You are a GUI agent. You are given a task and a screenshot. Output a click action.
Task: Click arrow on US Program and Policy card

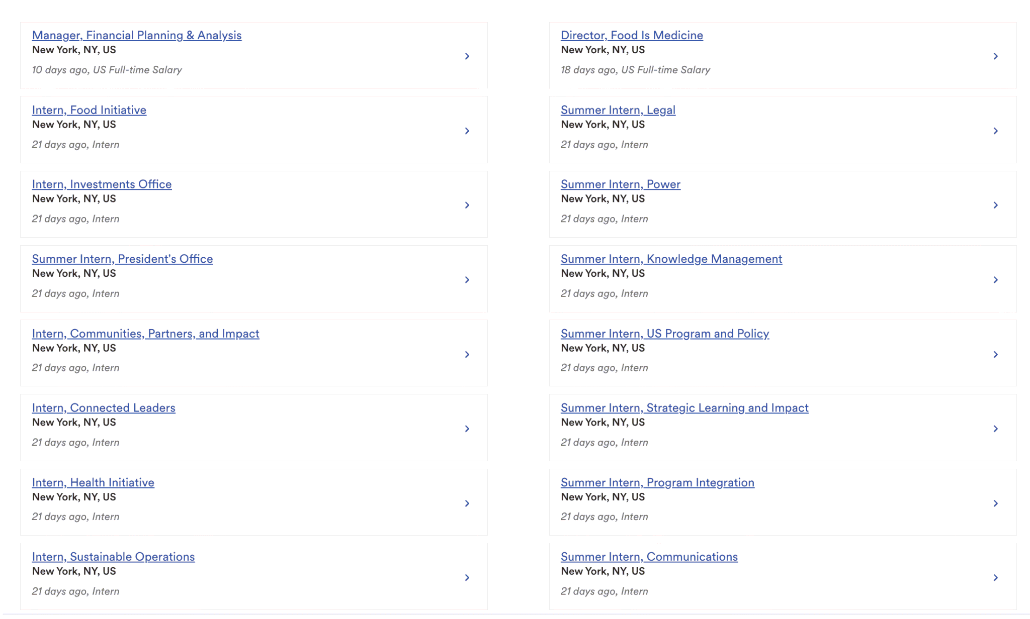pos(996,355)
